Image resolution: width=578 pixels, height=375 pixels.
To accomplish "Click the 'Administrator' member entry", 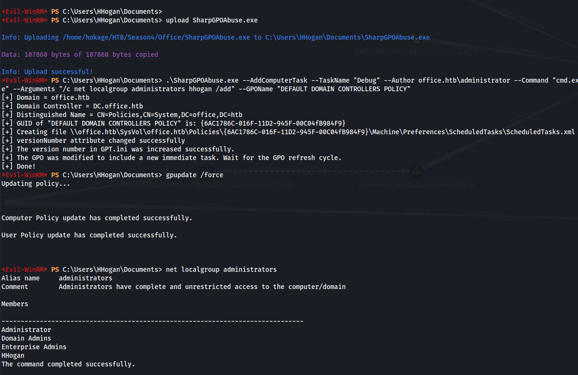I will click(x=26, y=330).
